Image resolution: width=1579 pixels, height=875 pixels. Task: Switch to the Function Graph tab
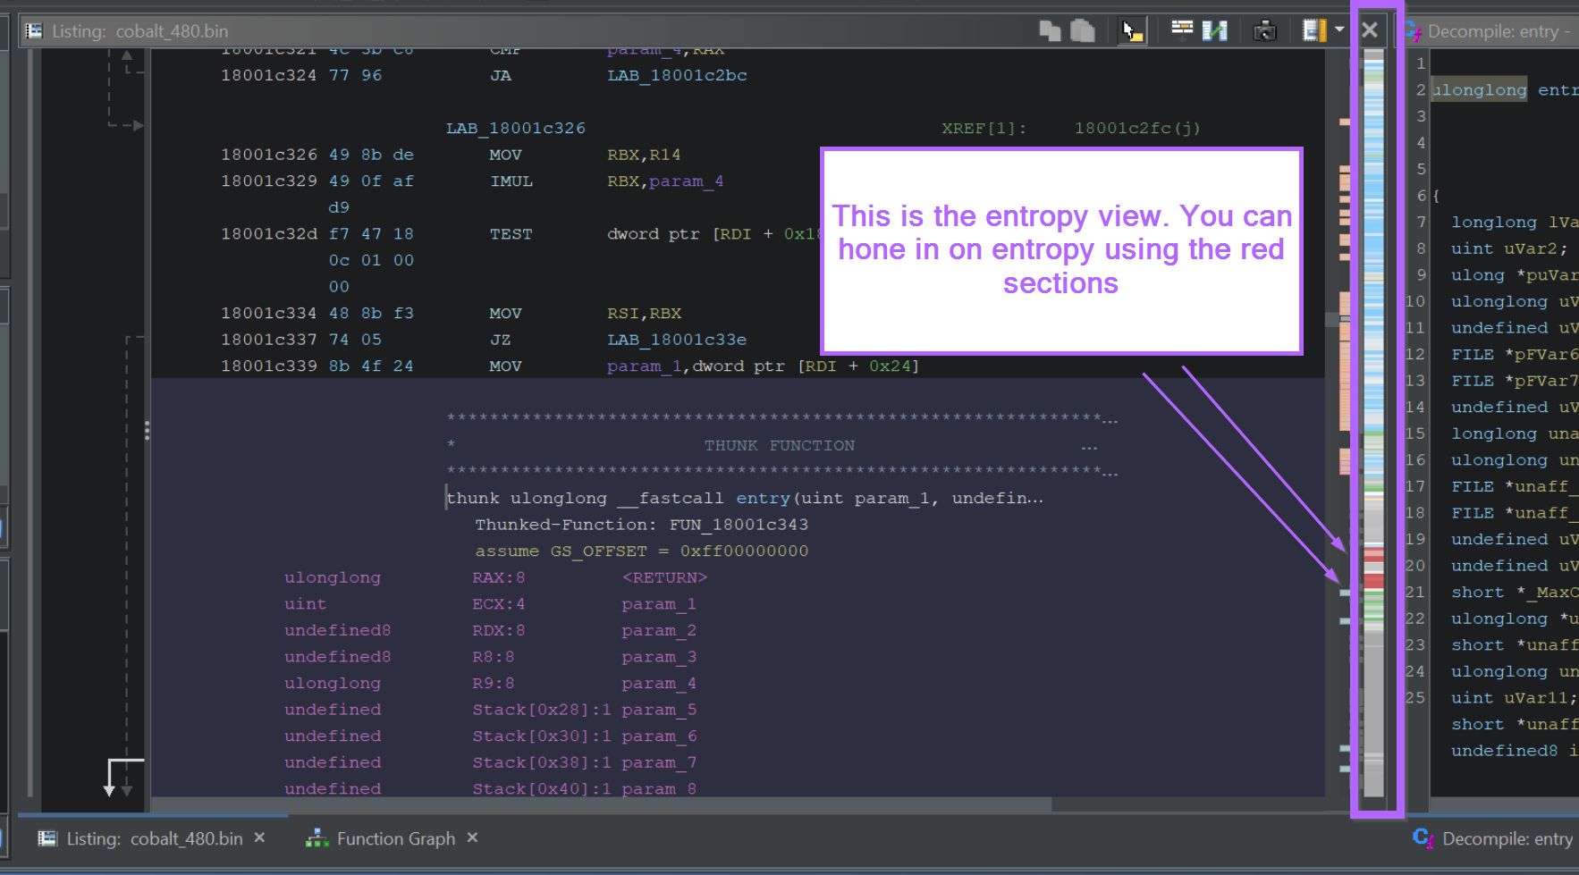(x=395, y=838)
